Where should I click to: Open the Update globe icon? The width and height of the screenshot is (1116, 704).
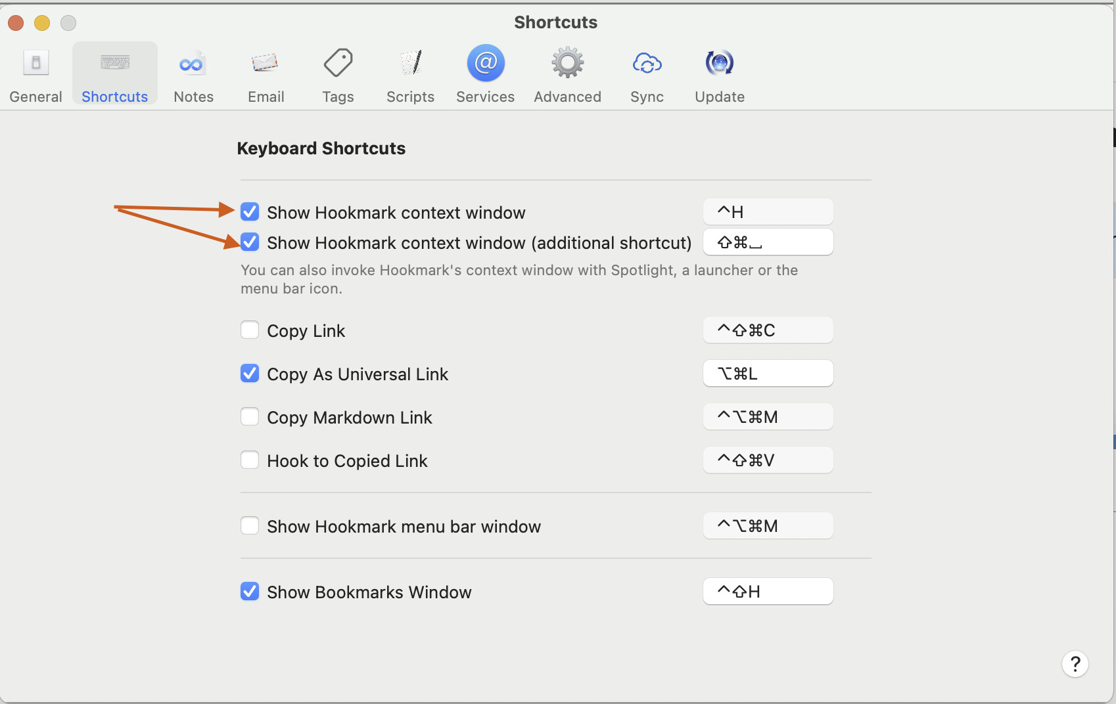[719, 64]
